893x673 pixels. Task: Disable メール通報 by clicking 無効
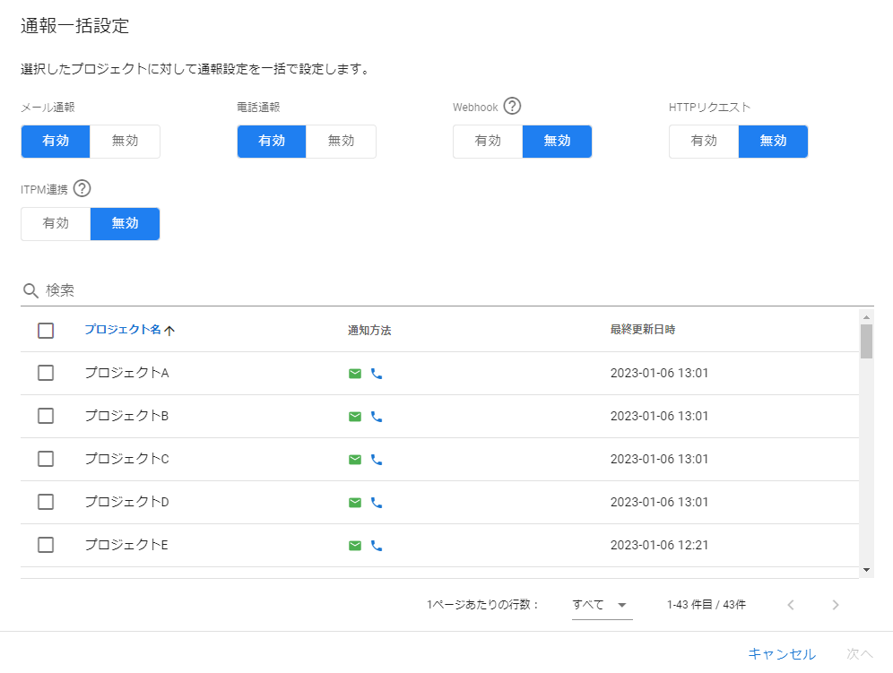(125, 142)
